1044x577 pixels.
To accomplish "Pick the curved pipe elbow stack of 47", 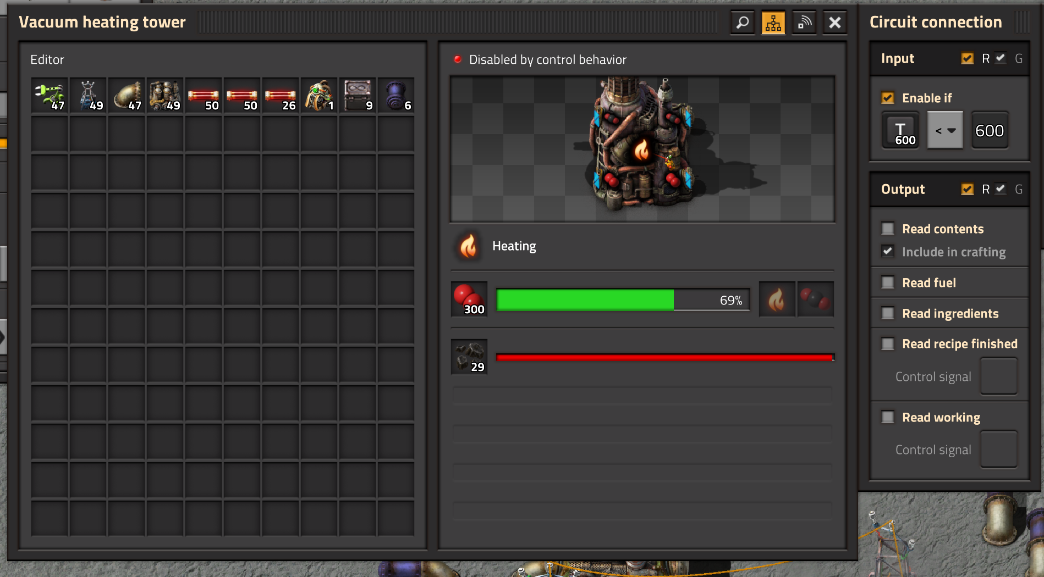I will point(127,96).
